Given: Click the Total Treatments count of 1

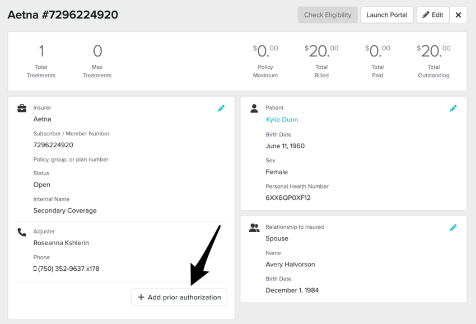Looking at the screenshot, I should pos(41,51).
